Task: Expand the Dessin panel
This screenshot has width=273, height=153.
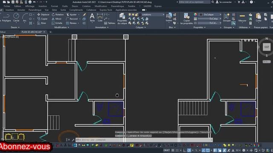Action: click(x=15, y=27)
